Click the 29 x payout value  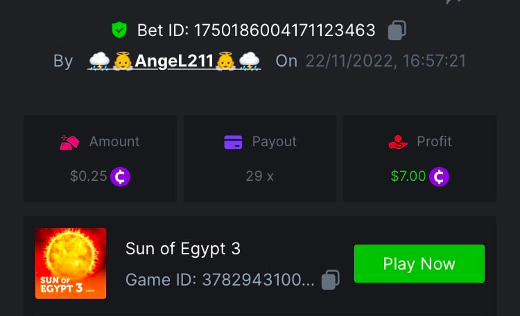[x=259, y=177]
